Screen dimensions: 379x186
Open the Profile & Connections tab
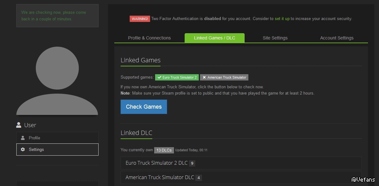149,38
